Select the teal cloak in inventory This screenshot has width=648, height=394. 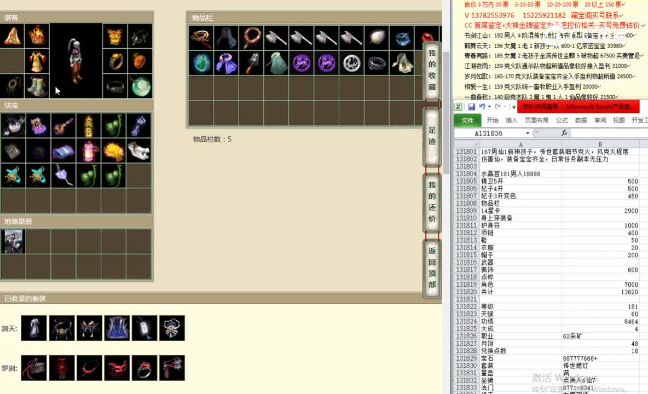(276, 63)
